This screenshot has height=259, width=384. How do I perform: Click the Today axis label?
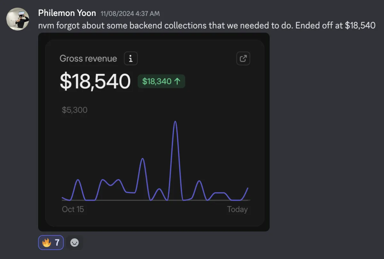(x=237, y=209)
